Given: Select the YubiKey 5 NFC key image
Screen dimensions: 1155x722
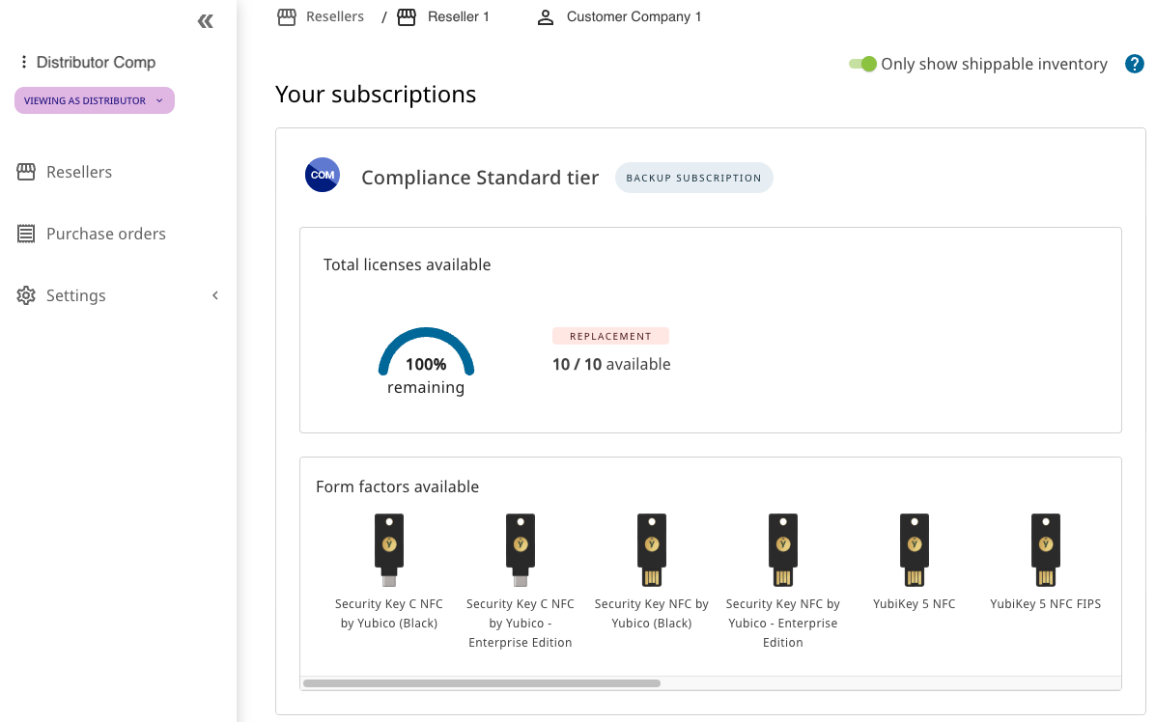Looking at the screenshot, I should pyautogui.click(x=915, y=550).
